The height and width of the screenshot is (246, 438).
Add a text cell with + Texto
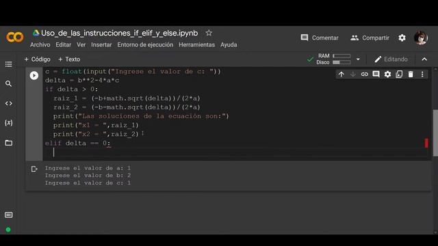click(x=69, y=59)
